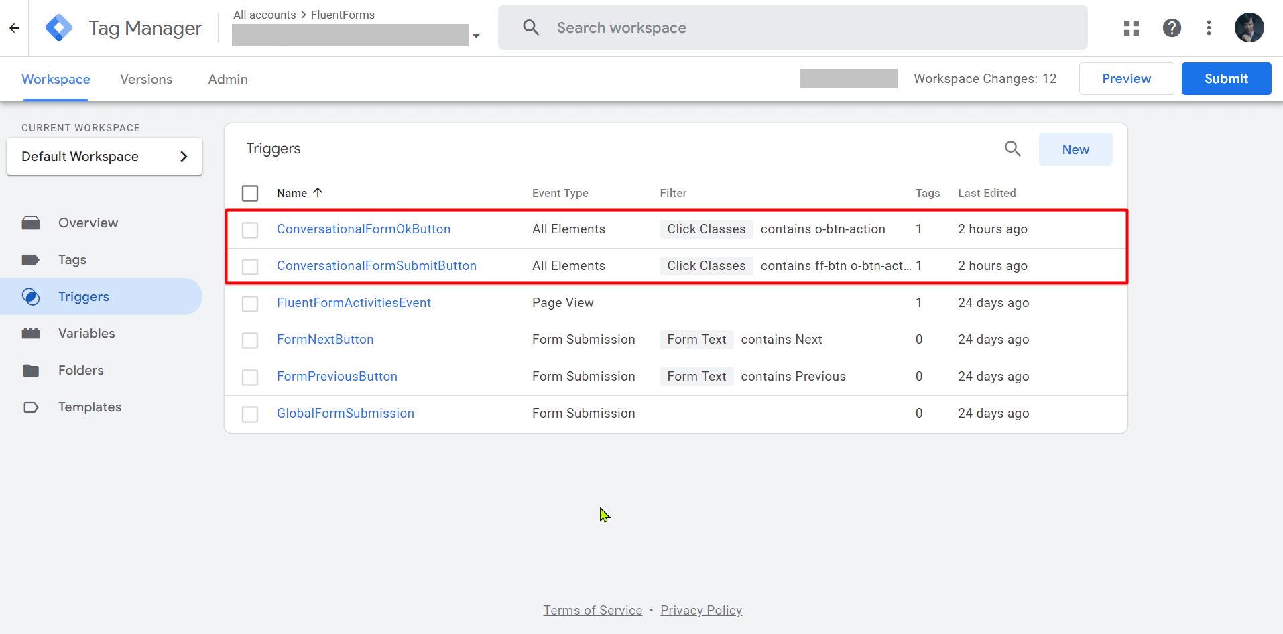Click the FluentForms breadcrumb
1283x634 pixels.
tap(343, 15)
